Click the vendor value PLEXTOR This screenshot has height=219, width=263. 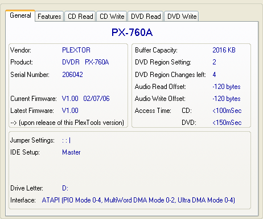[x=76, y=50]
